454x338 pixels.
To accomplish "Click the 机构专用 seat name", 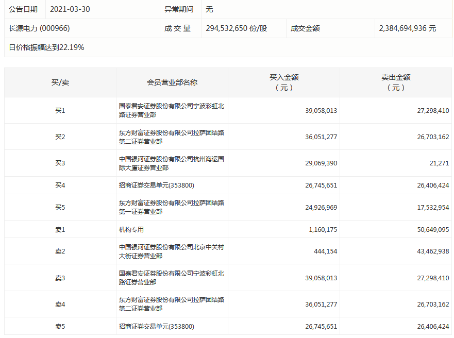I will pos(131,229).
